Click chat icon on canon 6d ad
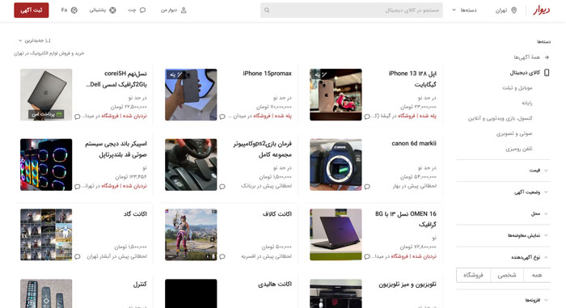Screen dimensions: 566x308 [367, 187]
